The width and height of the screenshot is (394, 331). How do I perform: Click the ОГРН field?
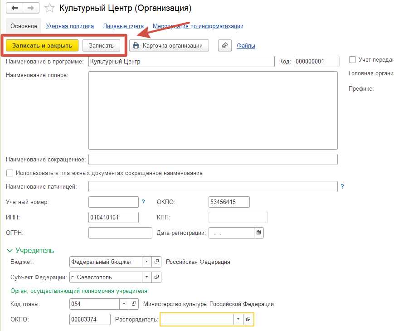click(120, 233)
